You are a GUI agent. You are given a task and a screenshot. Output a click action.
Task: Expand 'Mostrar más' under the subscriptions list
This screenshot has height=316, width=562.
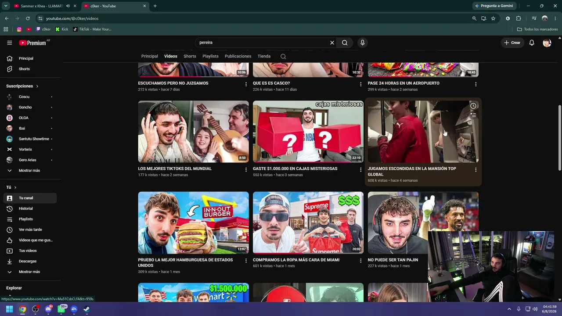[x=30, y=170]
